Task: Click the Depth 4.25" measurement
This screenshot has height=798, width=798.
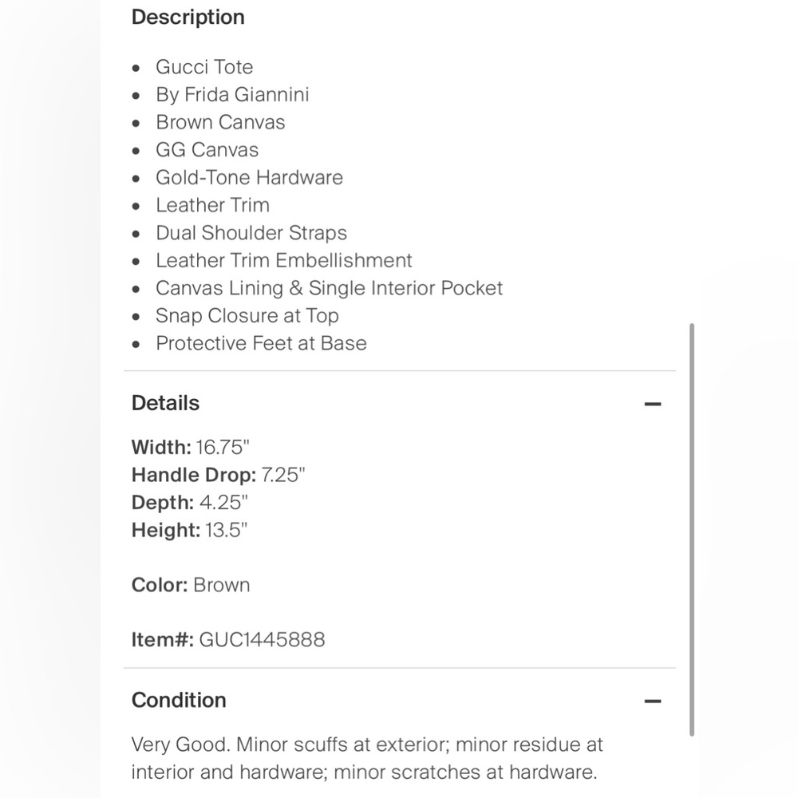Action: point(190,503)
